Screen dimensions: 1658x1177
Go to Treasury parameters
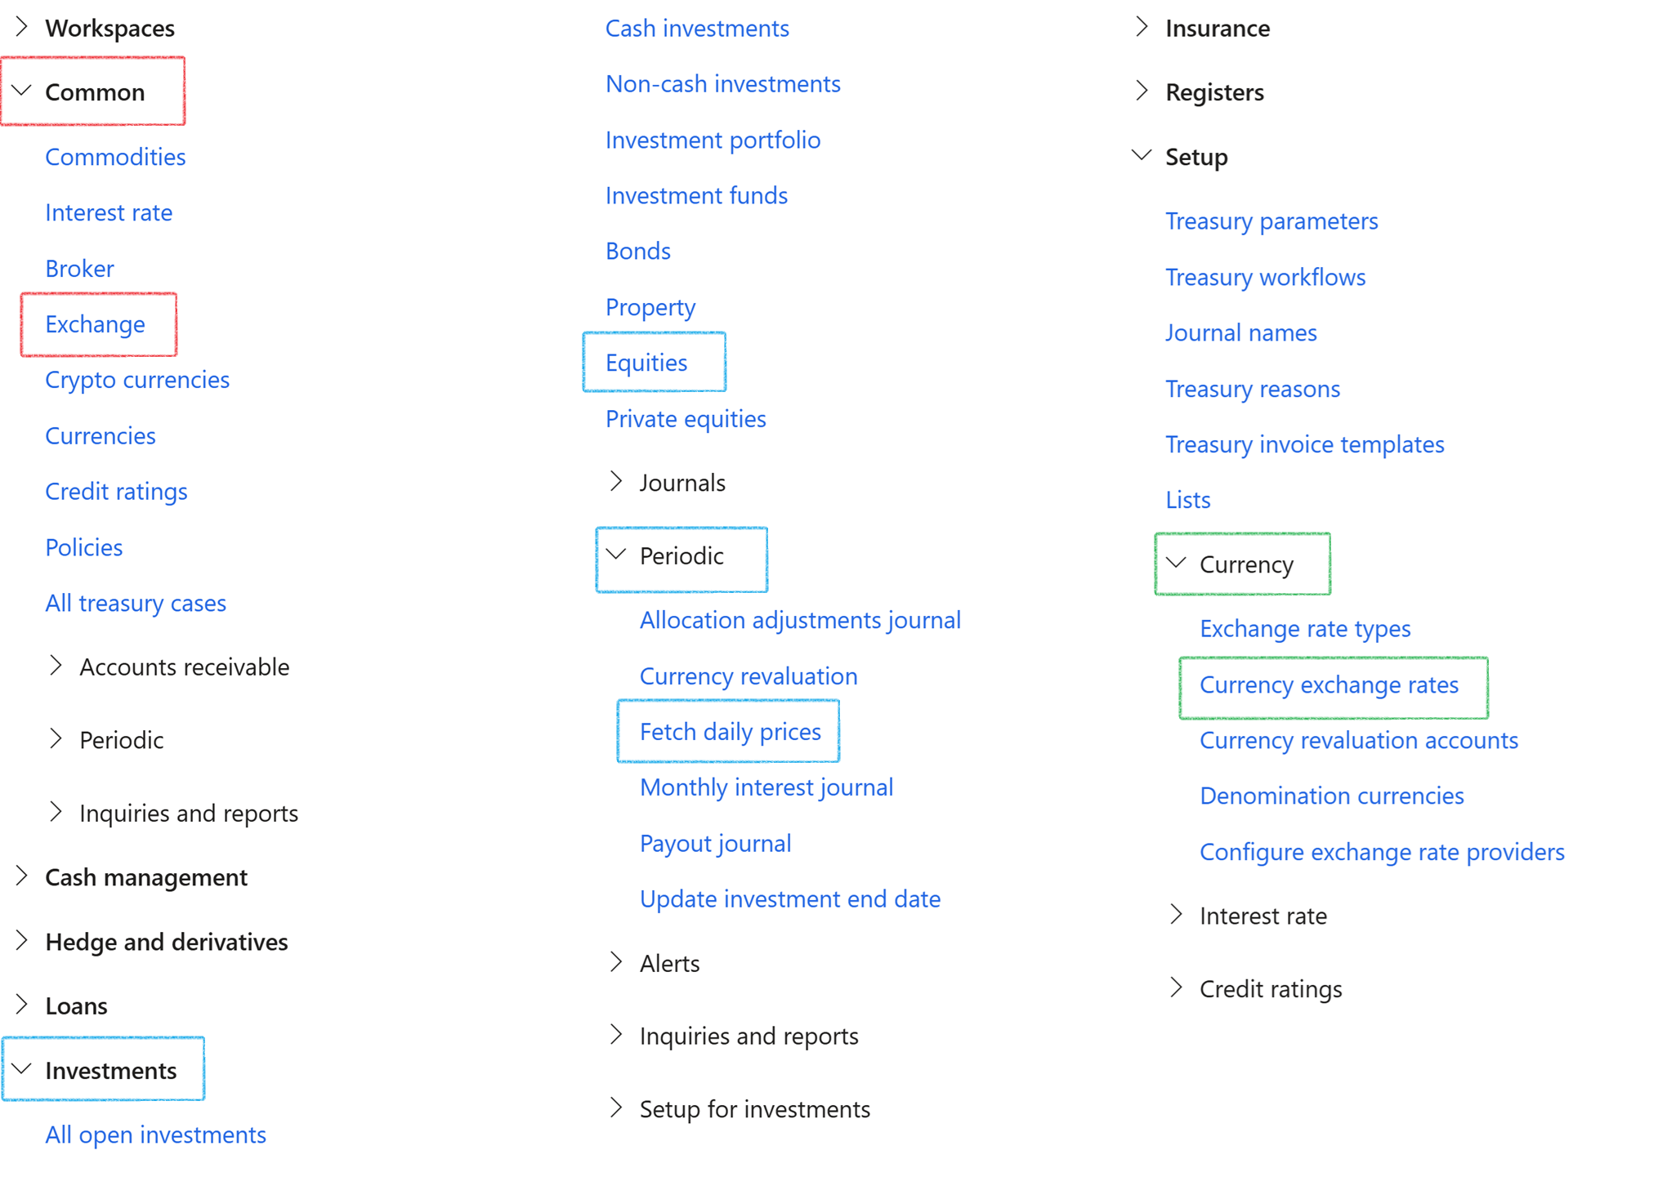point(1271,221)
